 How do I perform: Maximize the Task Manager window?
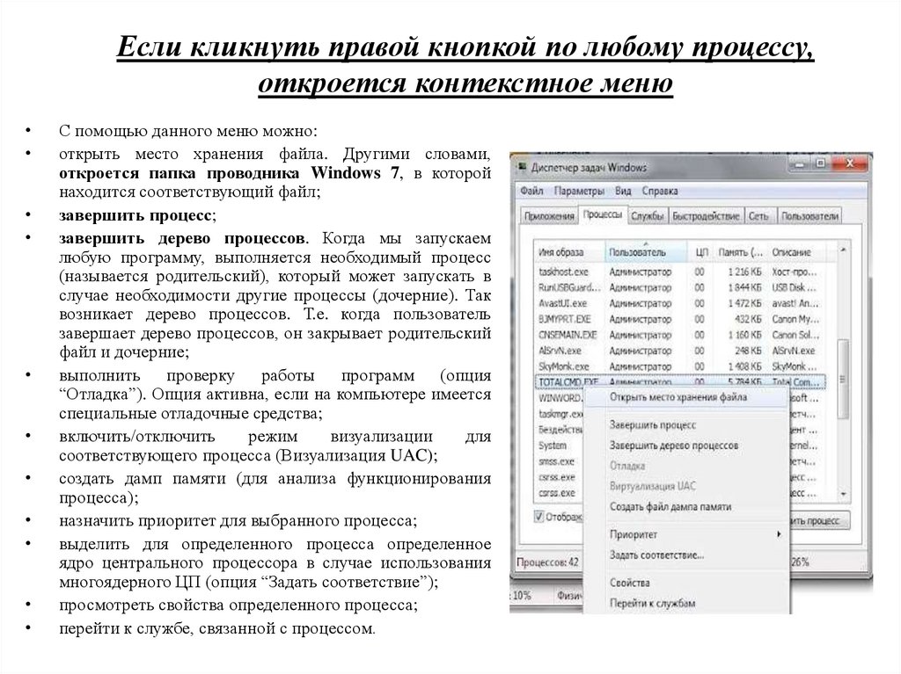click(x=821, y=163)
